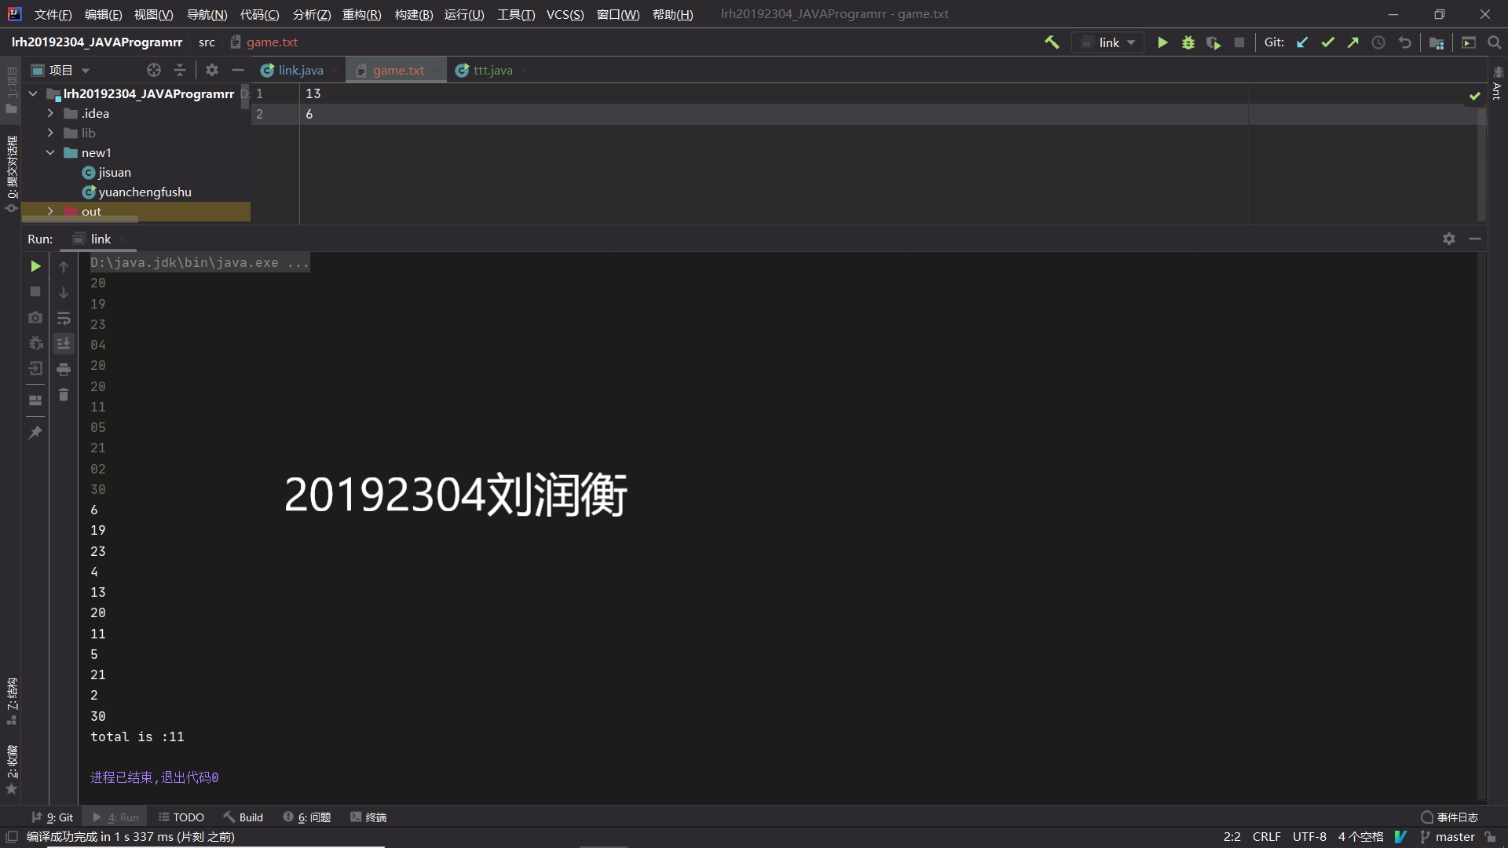Expand the out folder
The height and width of the screenshot is (848, 1508).
50,211
